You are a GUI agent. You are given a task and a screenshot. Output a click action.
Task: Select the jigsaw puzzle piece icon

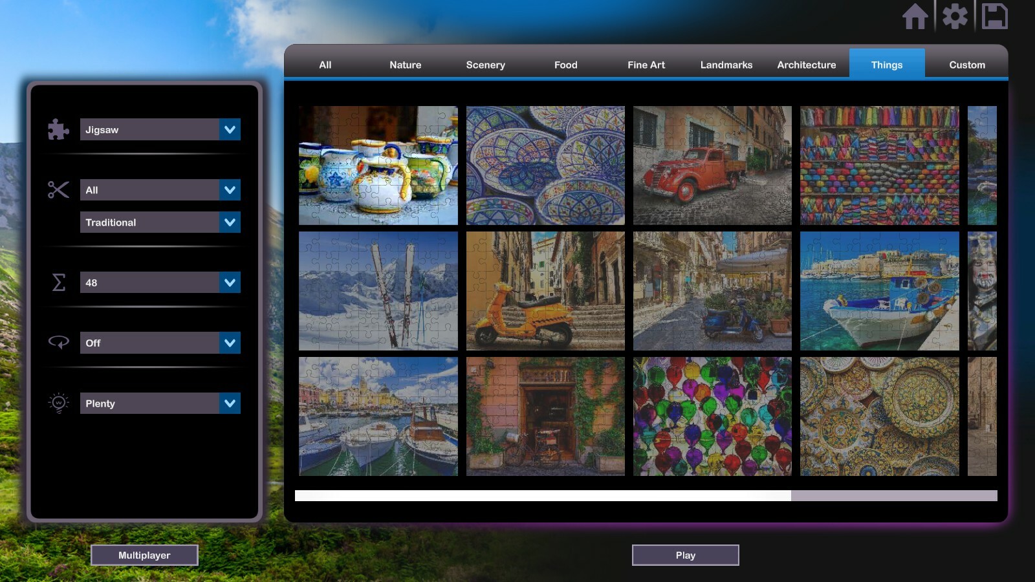(x=58, y=129)
